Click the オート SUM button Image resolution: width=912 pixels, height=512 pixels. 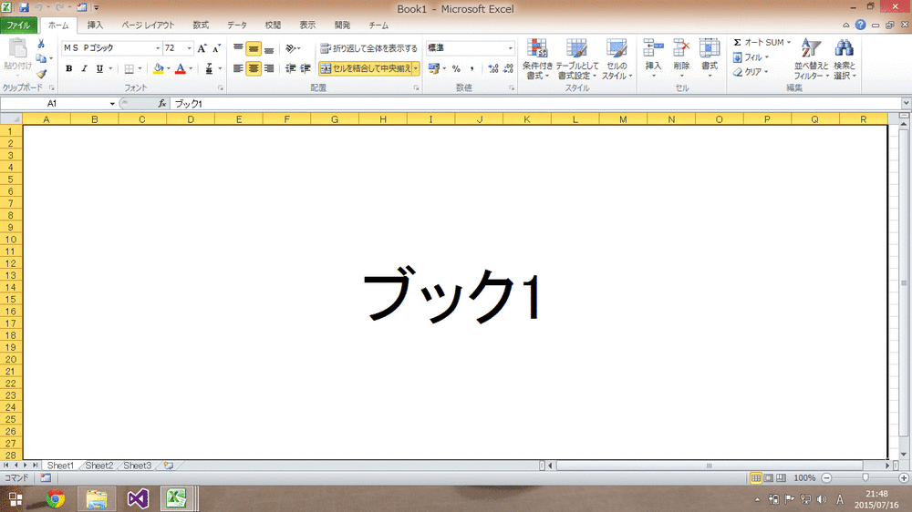[762, 43]
